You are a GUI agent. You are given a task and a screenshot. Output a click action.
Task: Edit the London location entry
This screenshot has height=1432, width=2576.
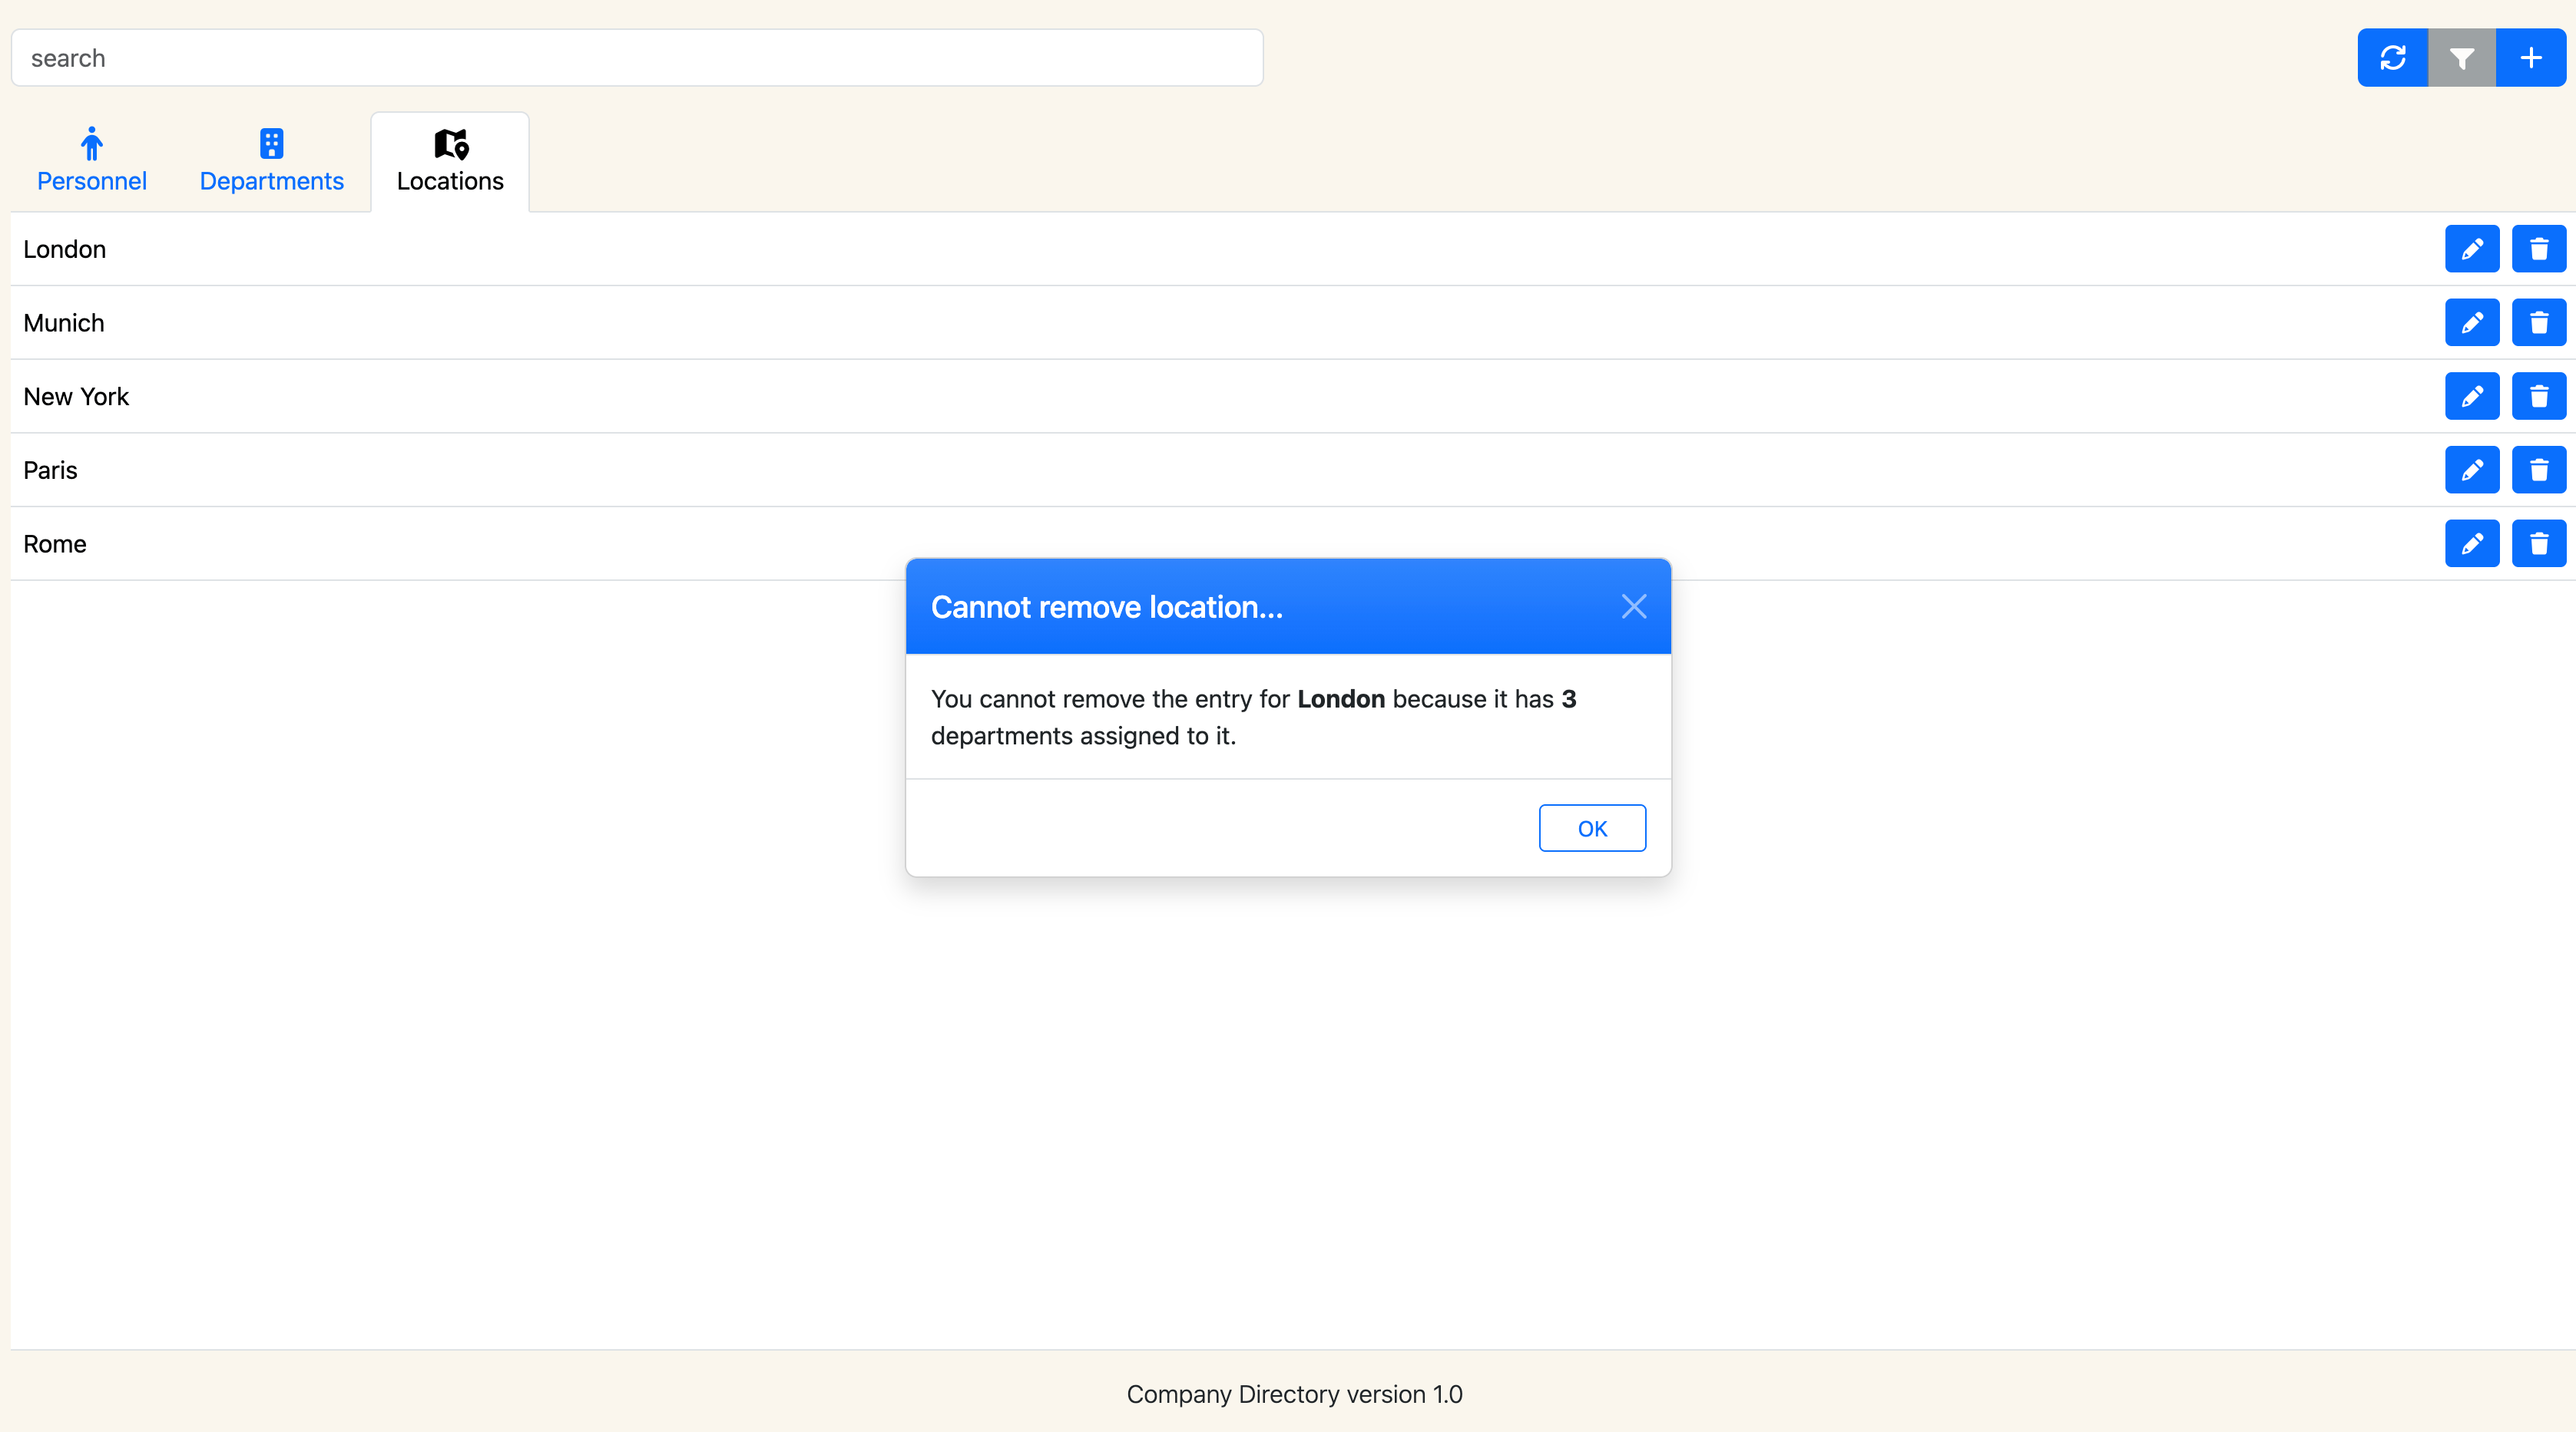(x=2471, y=249)
